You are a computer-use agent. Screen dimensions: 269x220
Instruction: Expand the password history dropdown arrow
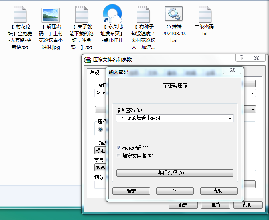coord(230,118)
